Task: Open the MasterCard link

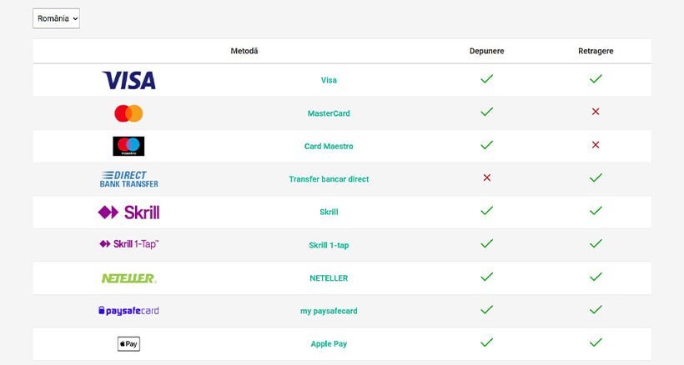Action: click(329, 113)
